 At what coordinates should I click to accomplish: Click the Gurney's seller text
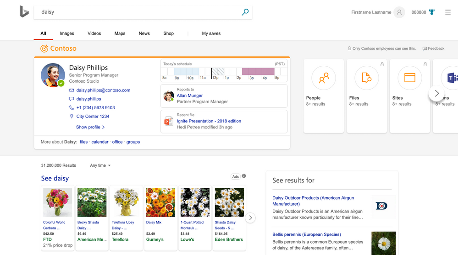[155, 239]
